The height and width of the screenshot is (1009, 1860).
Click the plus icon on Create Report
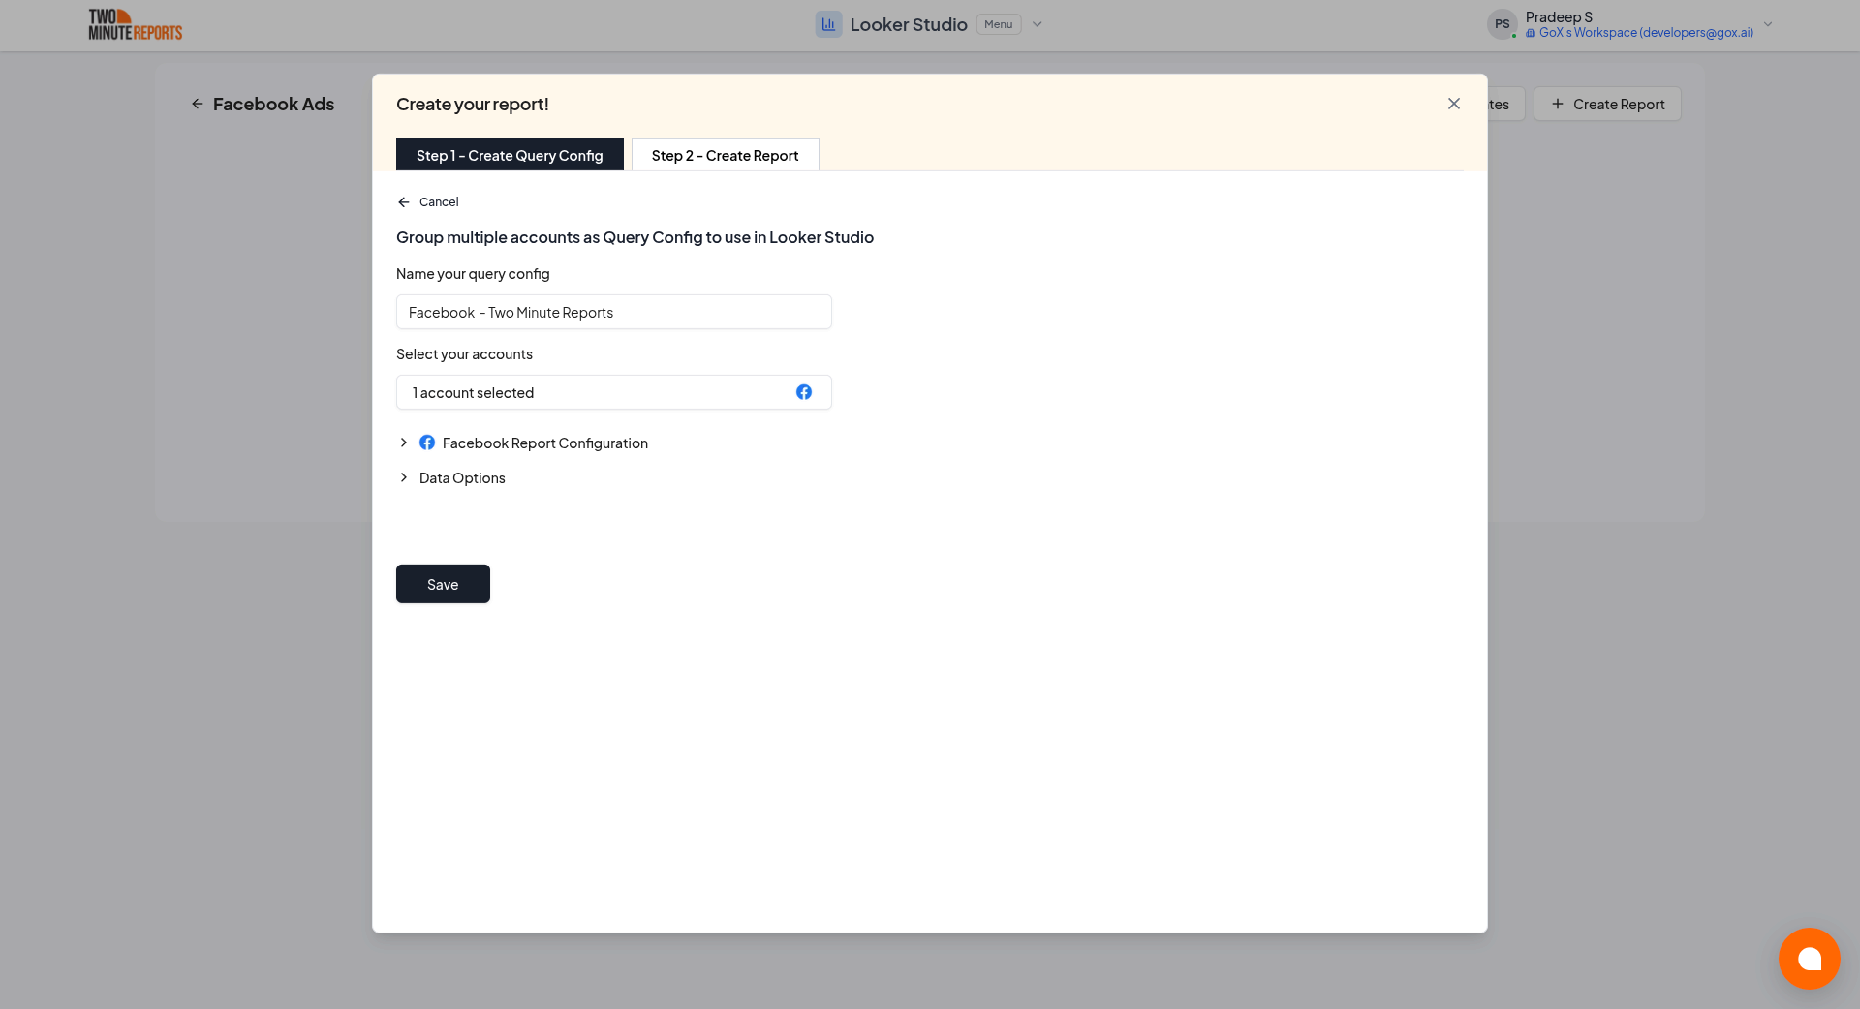(1557, 104)
